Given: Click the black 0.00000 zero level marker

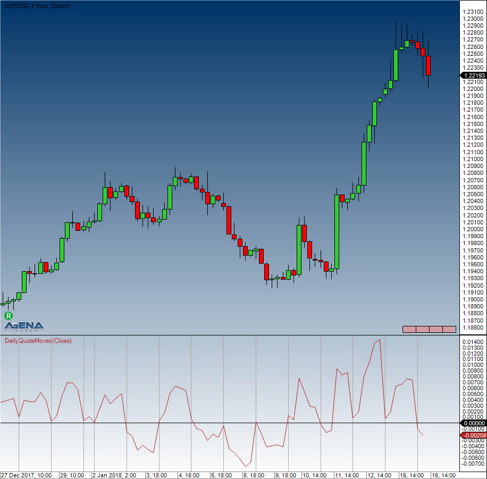Looking at the screenshot, I should point(473,423).
